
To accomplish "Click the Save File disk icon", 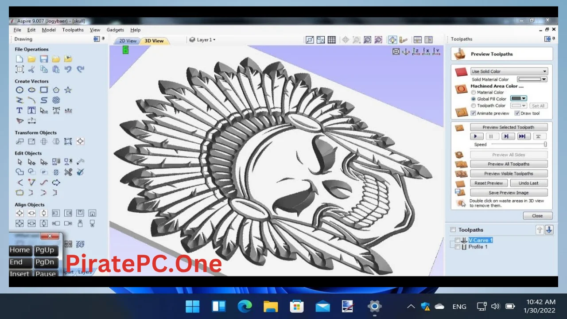I will click(43, 59).
